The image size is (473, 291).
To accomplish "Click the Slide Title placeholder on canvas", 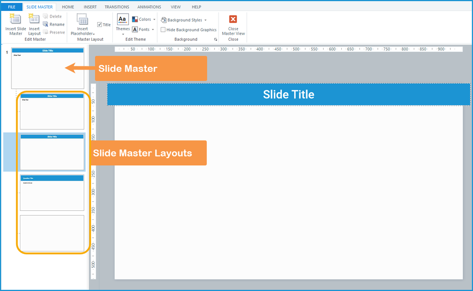I will tap(289, 94).
